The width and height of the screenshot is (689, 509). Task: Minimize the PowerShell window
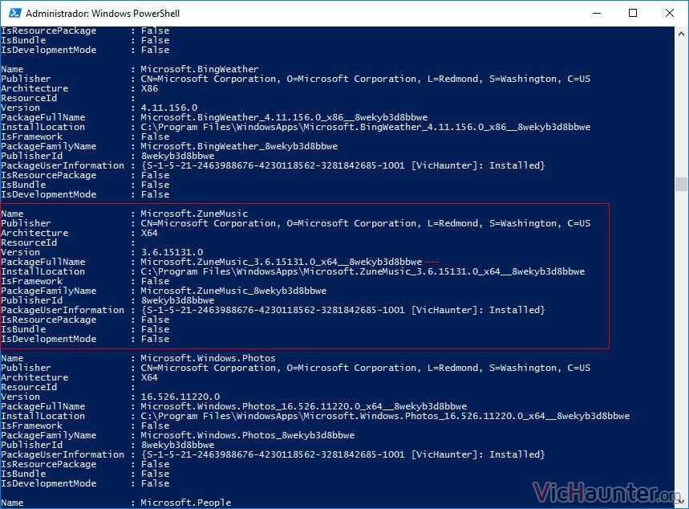point(597,13)
